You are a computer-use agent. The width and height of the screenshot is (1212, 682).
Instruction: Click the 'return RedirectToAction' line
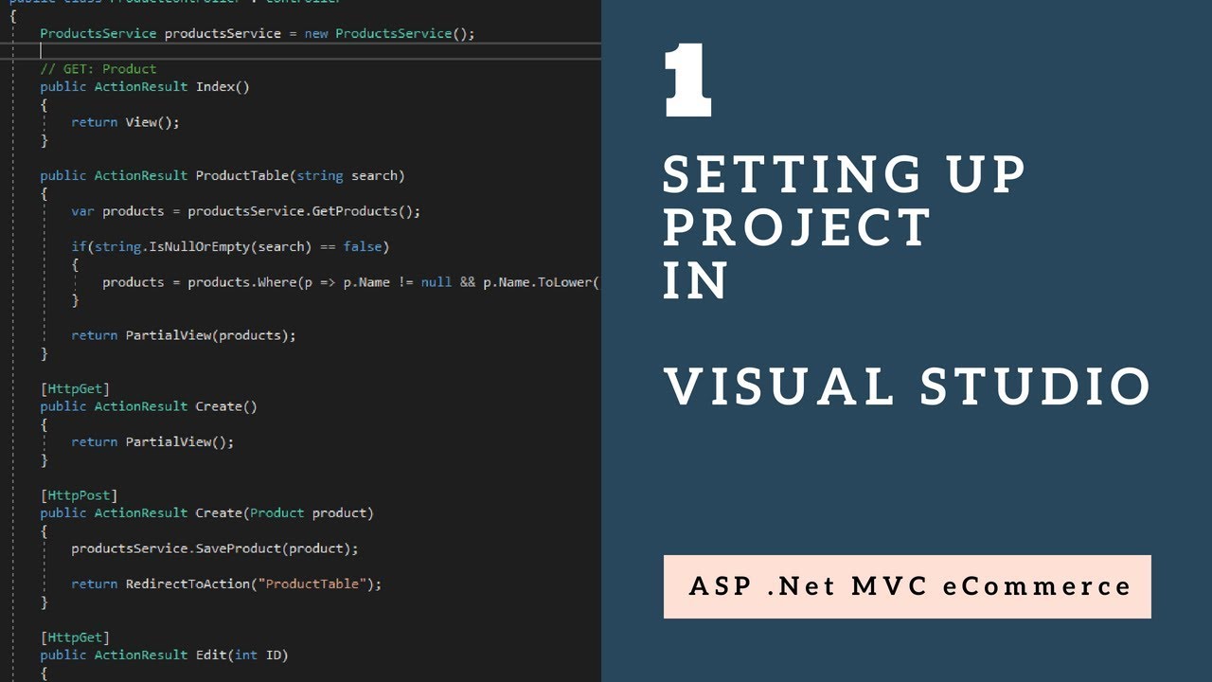[226, 583]
